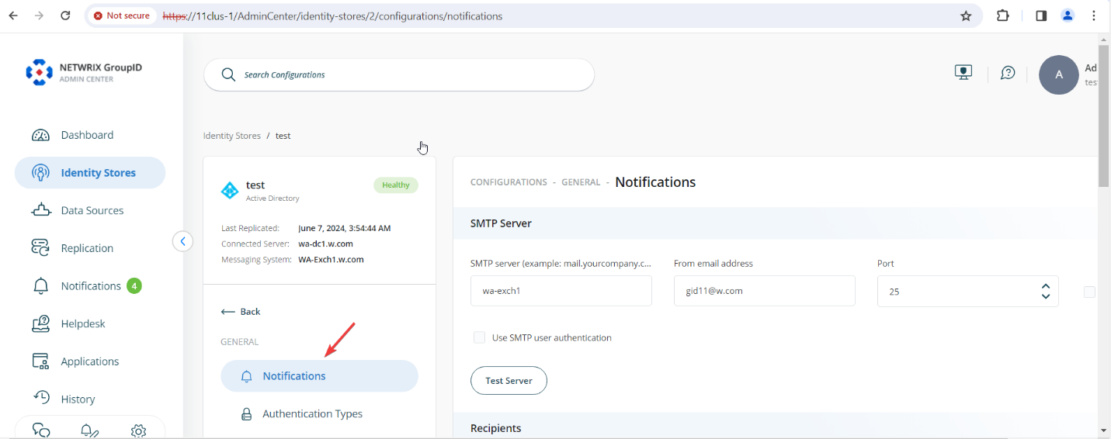Click the page vertical scrollbar thumb

click(x=1104, y=116)
